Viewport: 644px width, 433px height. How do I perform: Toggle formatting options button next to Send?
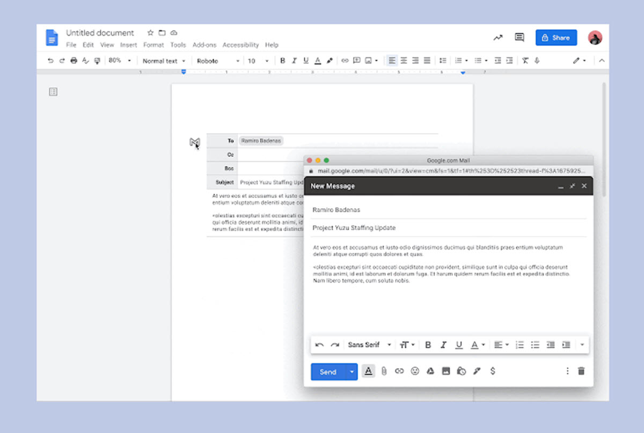pos(368,371)
